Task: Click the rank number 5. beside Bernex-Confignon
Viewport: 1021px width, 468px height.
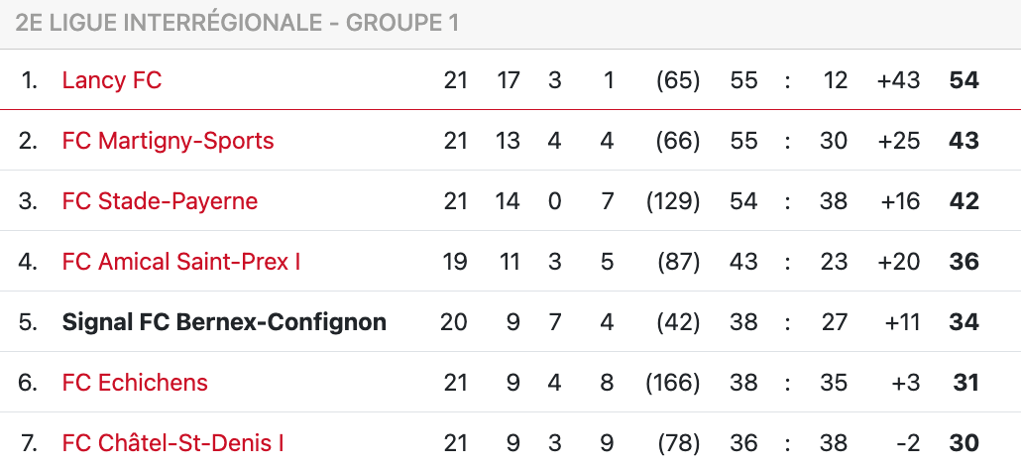Action: [x=28, y=322]
